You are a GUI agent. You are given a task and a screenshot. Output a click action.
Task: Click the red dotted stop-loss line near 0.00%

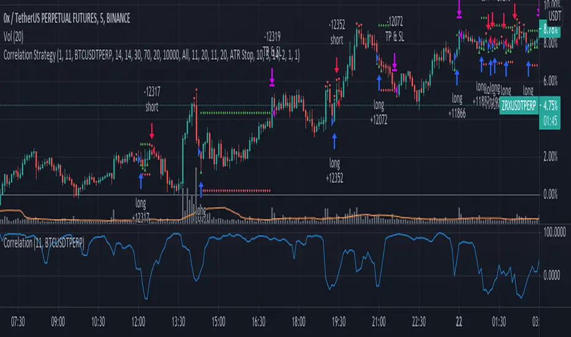236,191
